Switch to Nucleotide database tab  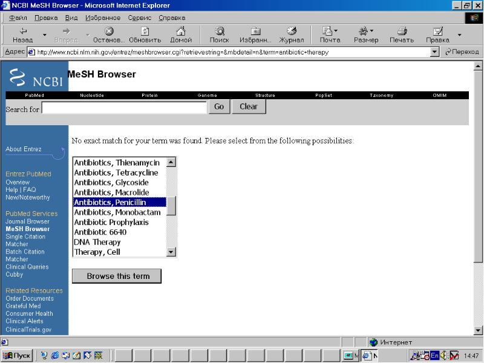coord(92,96)
